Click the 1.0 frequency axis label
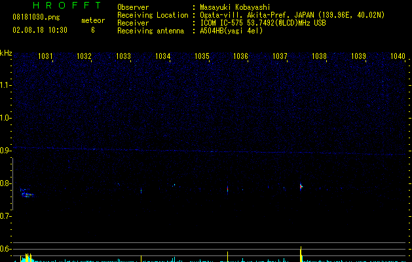Screen dimensions: 412x262 coord(6,118)
